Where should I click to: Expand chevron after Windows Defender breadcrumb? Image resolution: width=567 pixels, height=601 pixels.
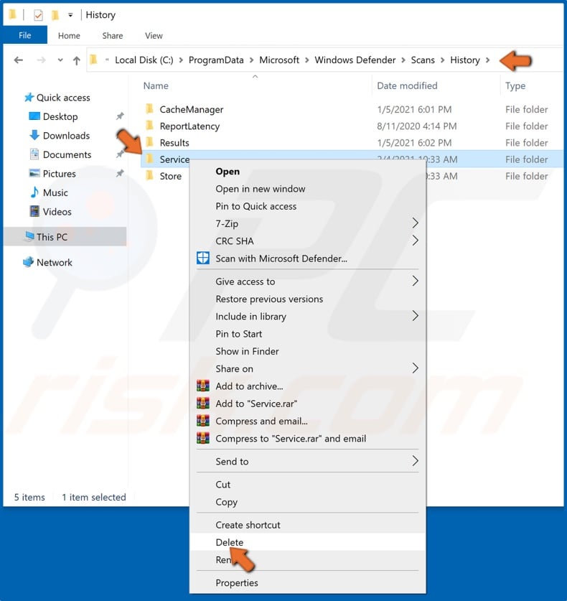[x=403, y=60]
